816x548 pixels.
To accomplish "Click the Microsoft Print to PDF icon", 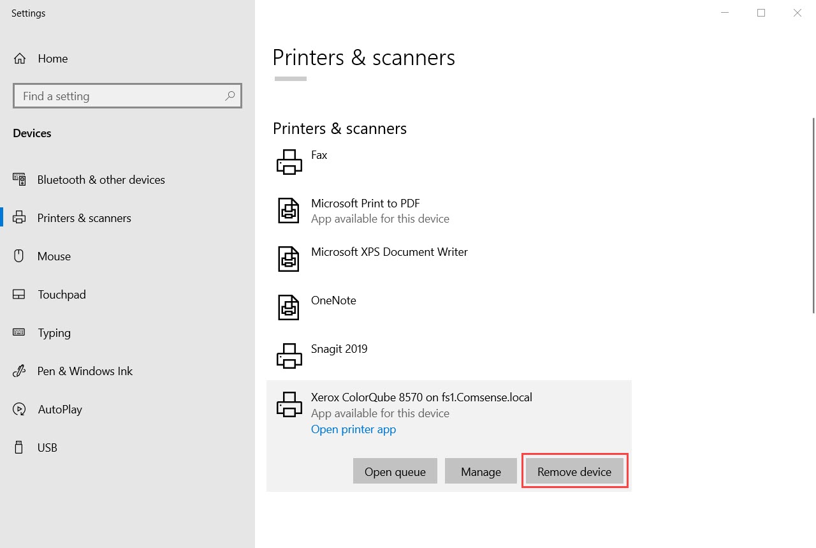I will click(289, 210).
